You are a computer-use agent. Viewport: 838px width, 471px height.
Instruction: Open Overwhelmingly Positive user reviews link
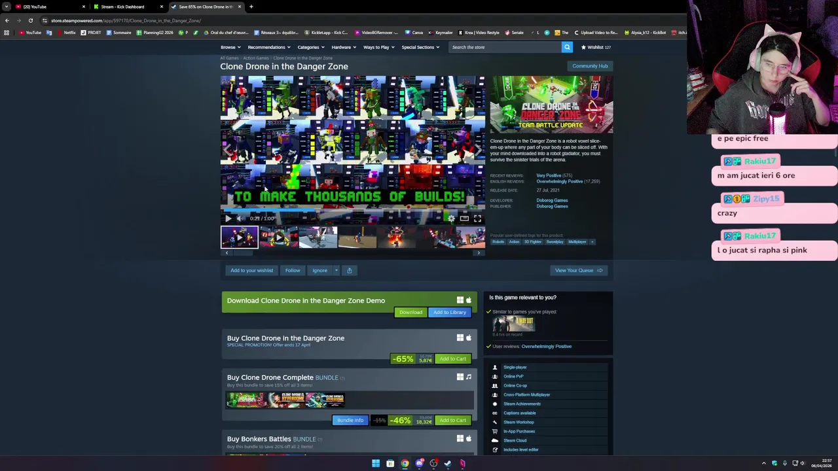546,347
